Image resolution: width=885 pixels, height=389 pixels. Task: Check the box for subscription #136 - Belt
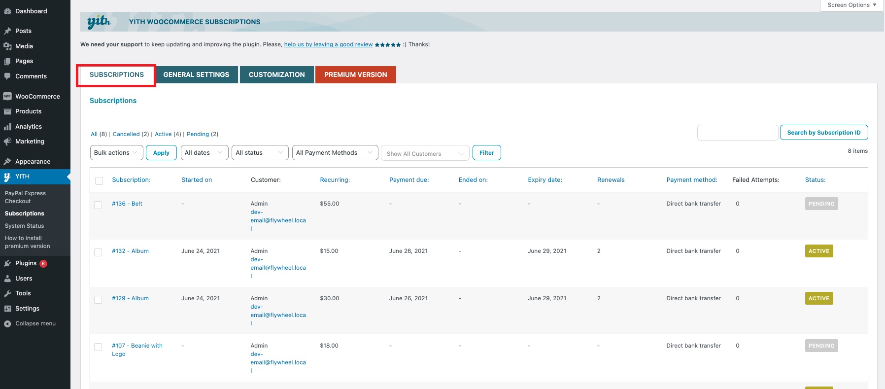click(x=98, y=205)
